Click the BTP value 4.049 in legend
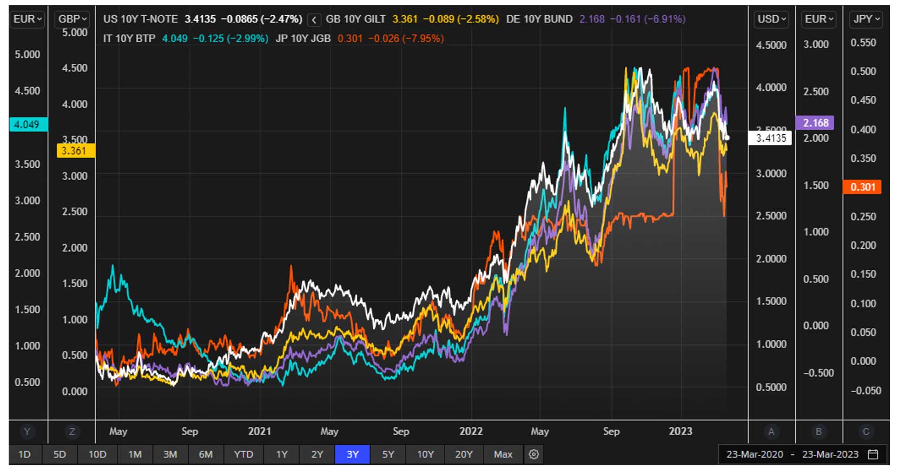This screenshot has height=475, width=898. (x=175, y=38)
